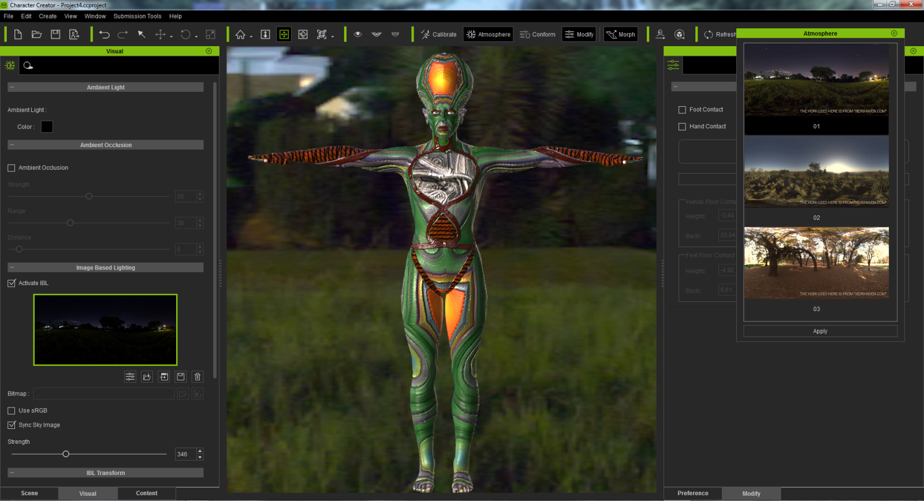
Task: Open the frame view dropdown arrow
Action: pyautogui.click(x=333, y=36)
